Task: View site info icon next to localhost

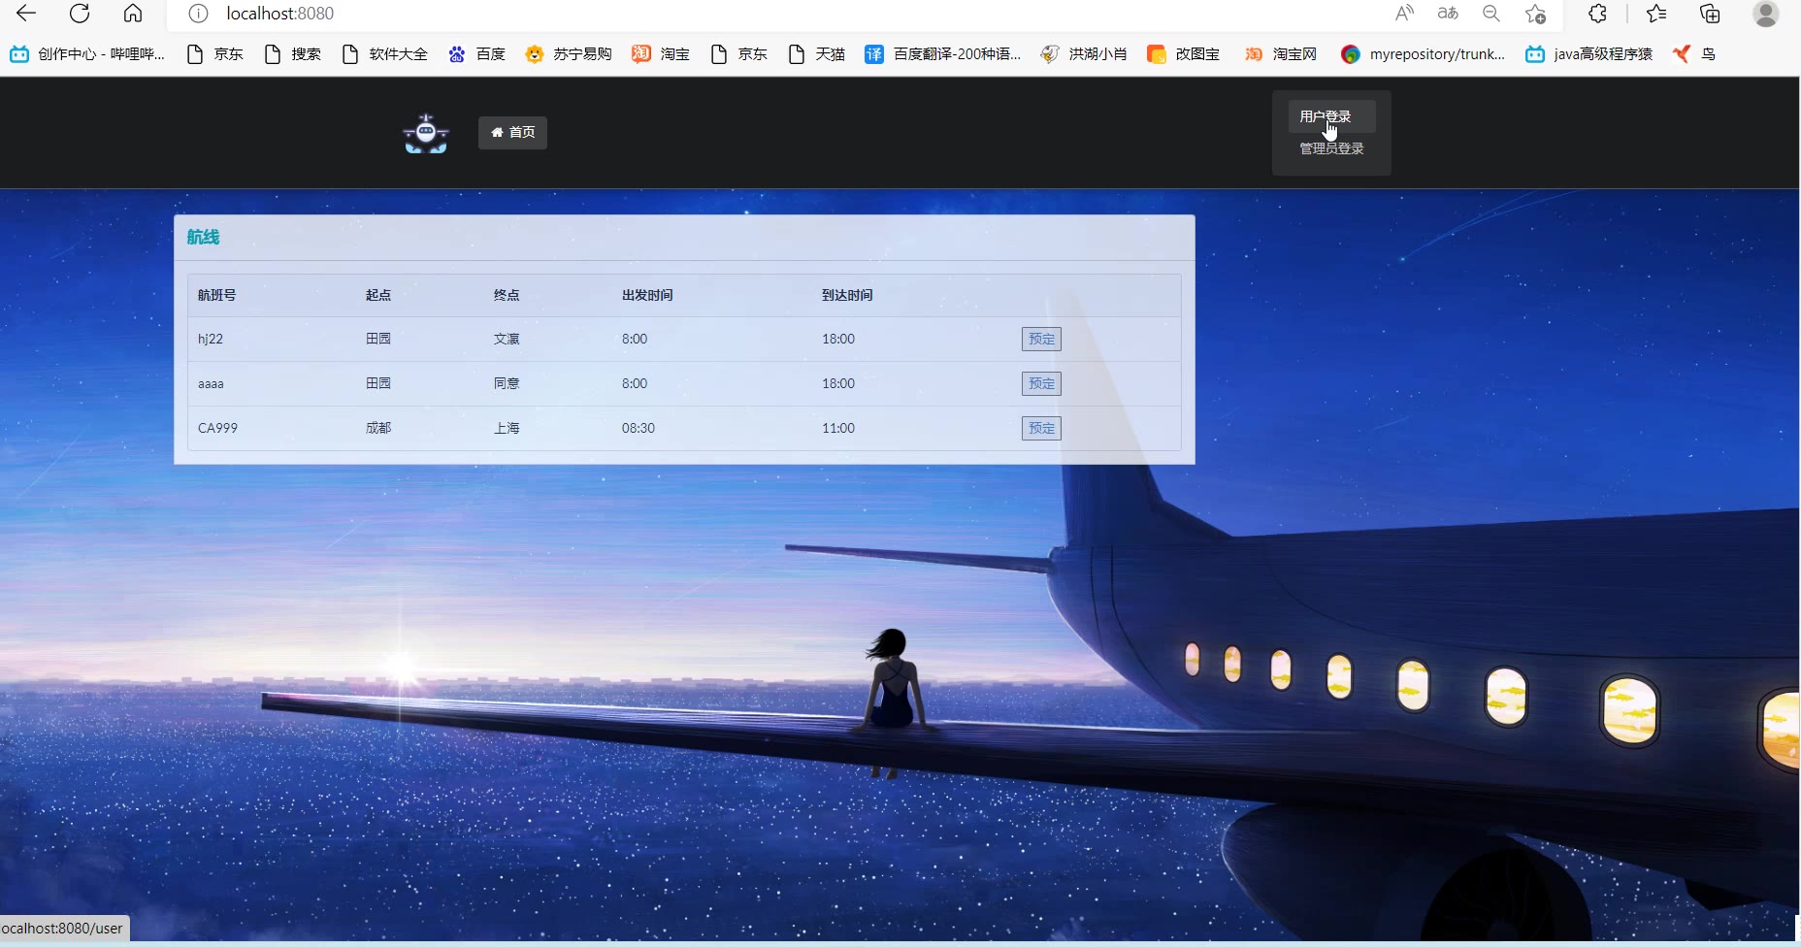Action: point(198,14)
